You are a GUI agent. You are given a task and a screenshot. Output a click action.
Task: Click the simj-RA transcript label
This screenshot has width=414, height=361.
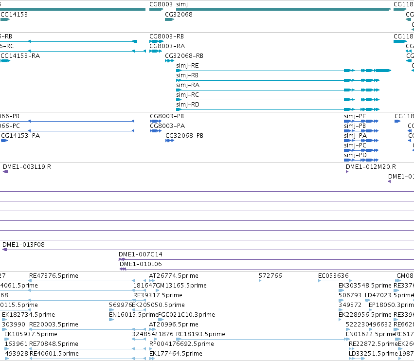[x=188, y=85]
